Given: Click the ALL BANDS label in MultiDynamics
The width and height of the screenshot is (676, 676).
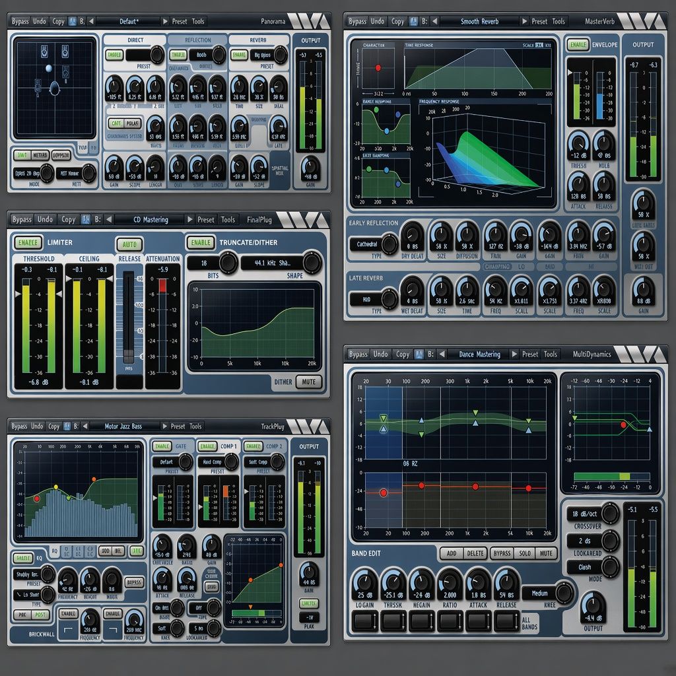Looking at the screenshot, I should (x=529, y=623).
